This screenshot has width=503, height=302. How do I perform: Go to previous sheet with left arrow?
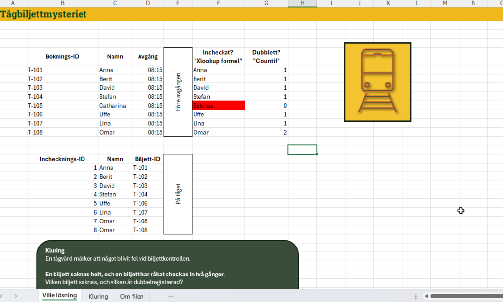2,296
